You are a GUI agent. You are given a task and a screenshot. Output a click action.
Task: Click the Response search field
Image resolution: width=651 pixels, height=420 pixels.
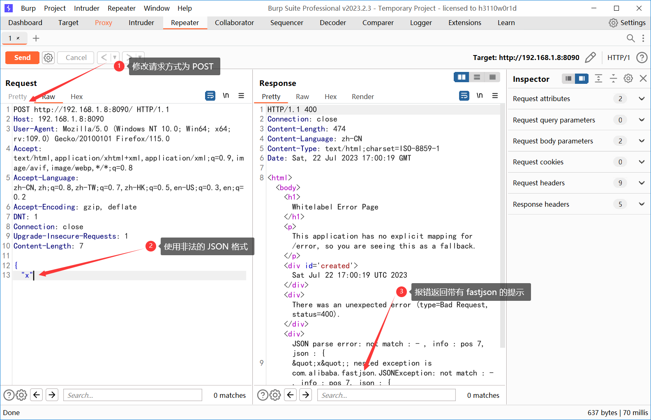click(386, 395)
